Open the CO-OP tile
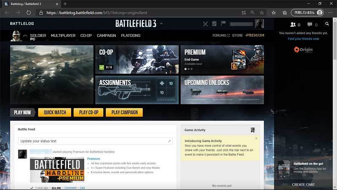The height and width of the screenshot is (190, 337). tap(137, 59)
